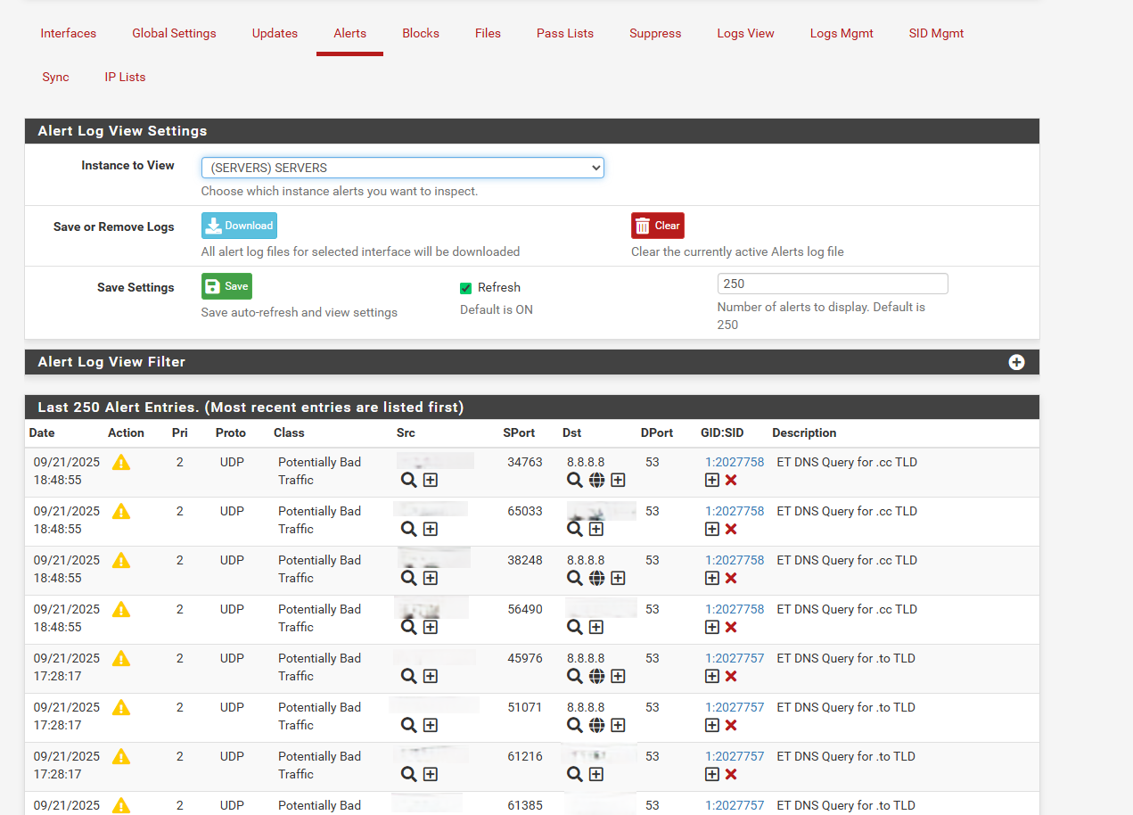The width and height of the screenshot is (1133, 815).
Task: Toggle the Refresh checkbox
Action: [465, 288]
